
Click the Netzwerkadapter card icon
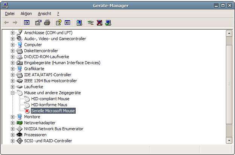click(20, 123)
